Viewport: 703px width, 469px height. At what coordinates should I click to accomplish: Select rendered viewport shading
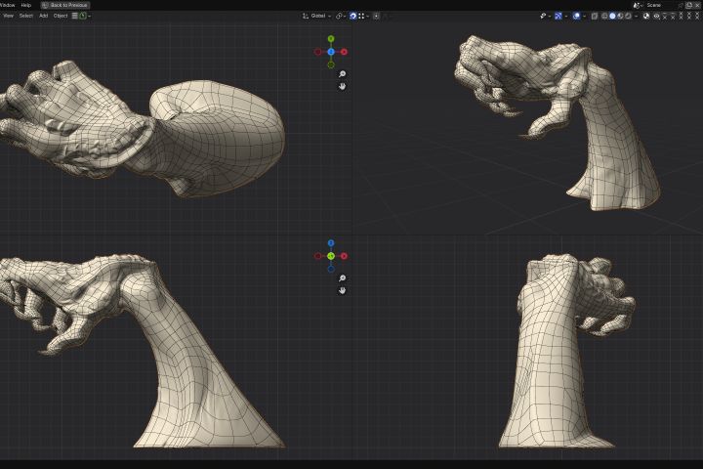point(629,16)
